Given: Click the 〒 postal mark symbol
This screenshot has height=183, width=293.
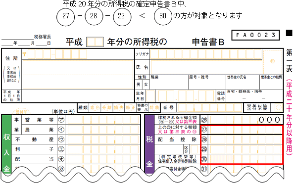Looking at the screenshot, I should pos(24,54).
